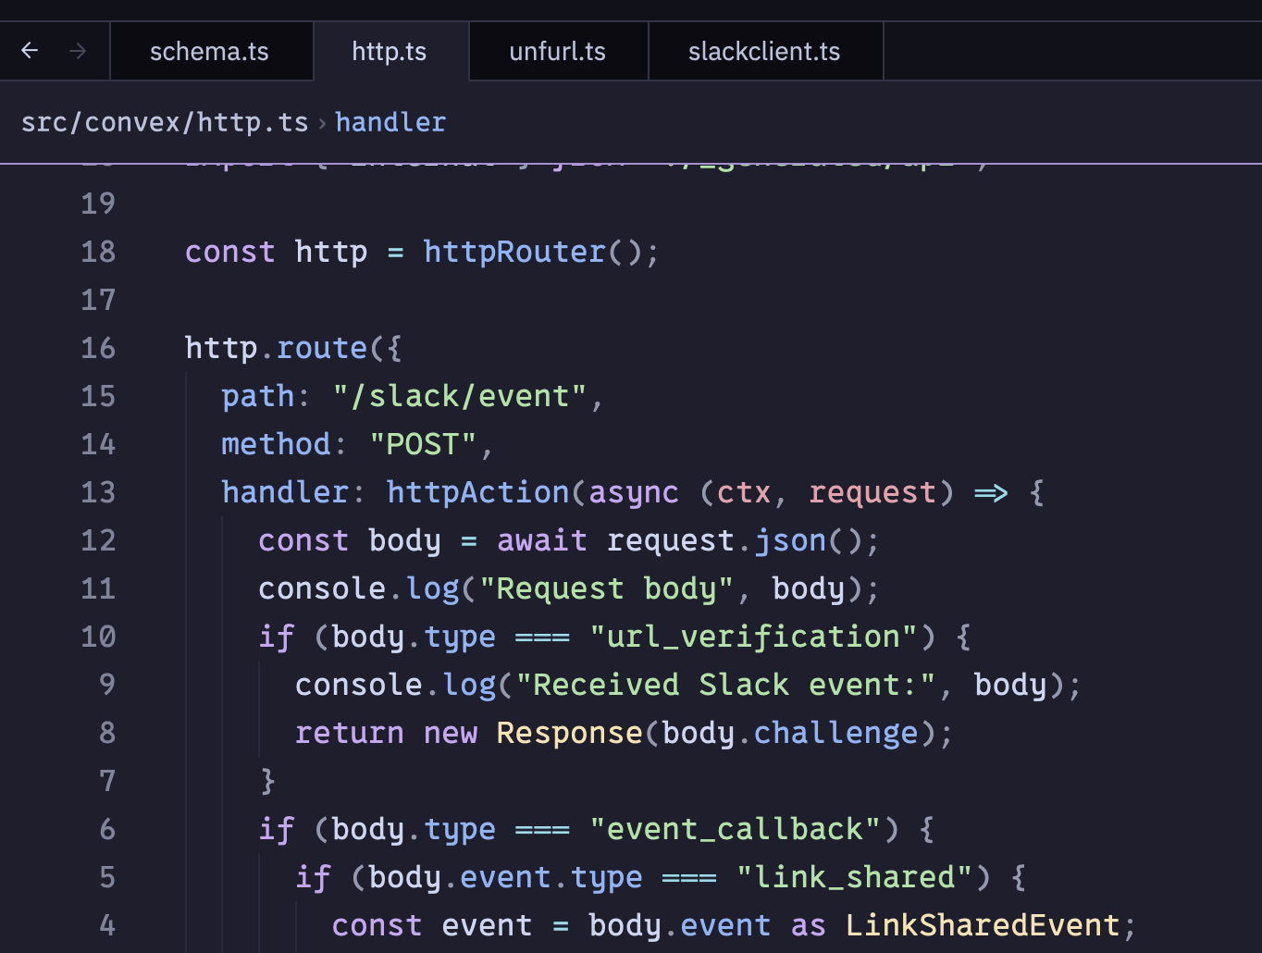Switch to the schema.ts tab

[x=209, y=52]
